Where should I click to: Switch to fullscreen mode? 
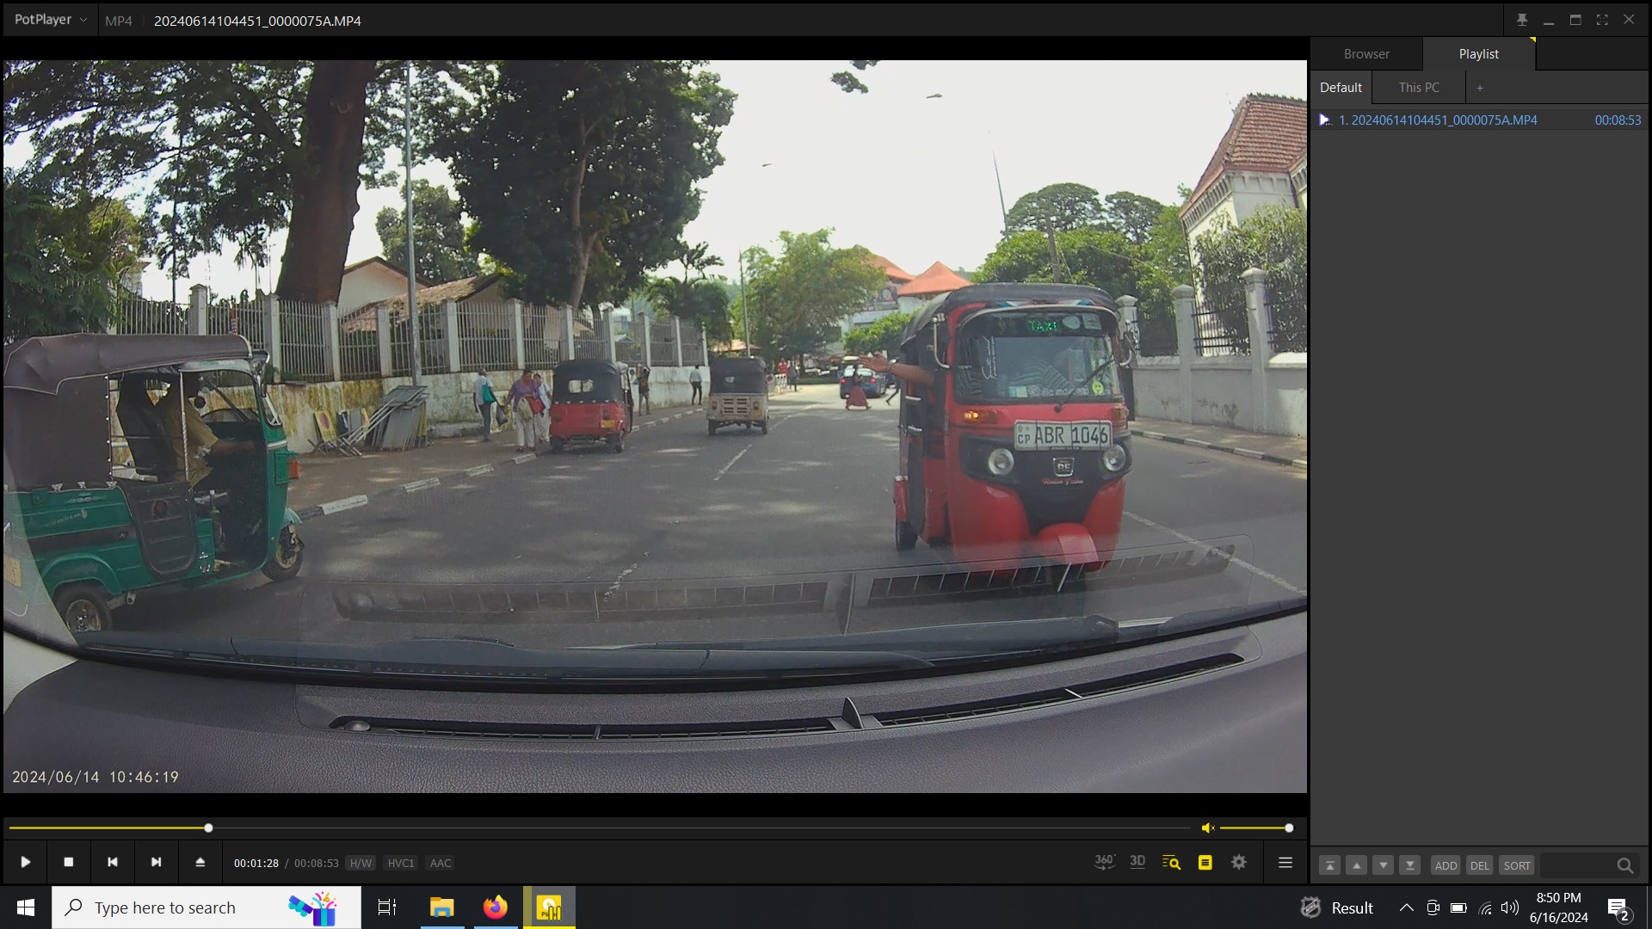[1602, 20]
